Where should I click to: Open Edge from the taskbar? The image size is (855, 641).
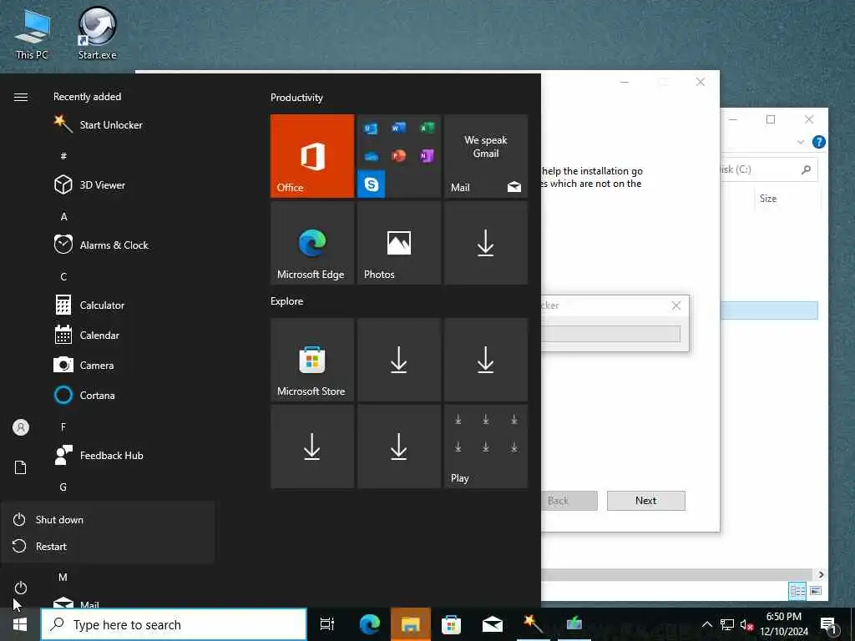tap(369, 624)
